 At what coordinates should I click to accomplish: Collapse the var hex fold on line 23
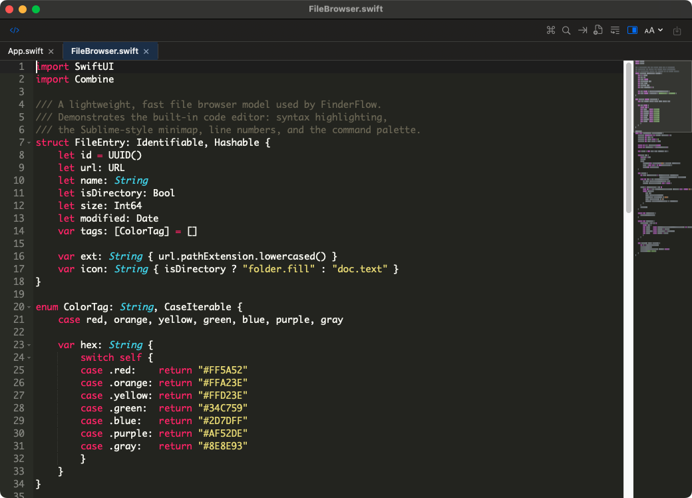click(x=29, y=346)
